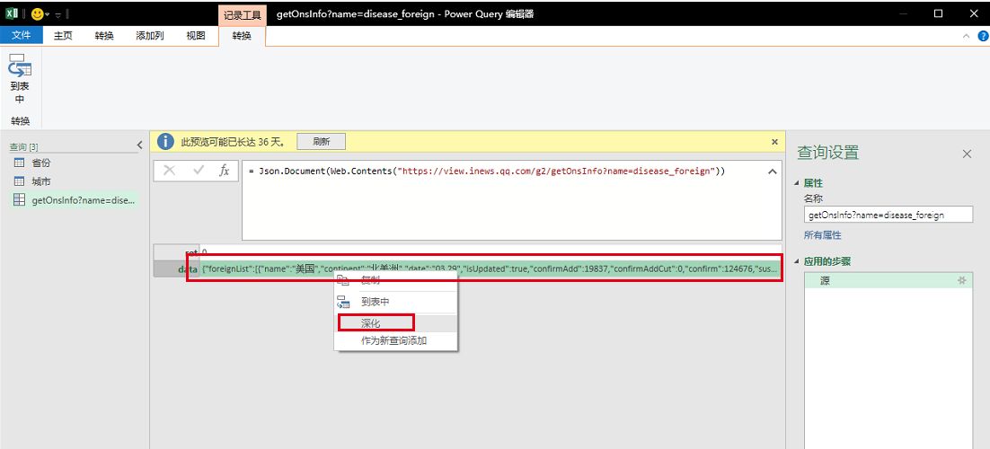Dismiss the yellow preview warning bar

tap(774, 142)
